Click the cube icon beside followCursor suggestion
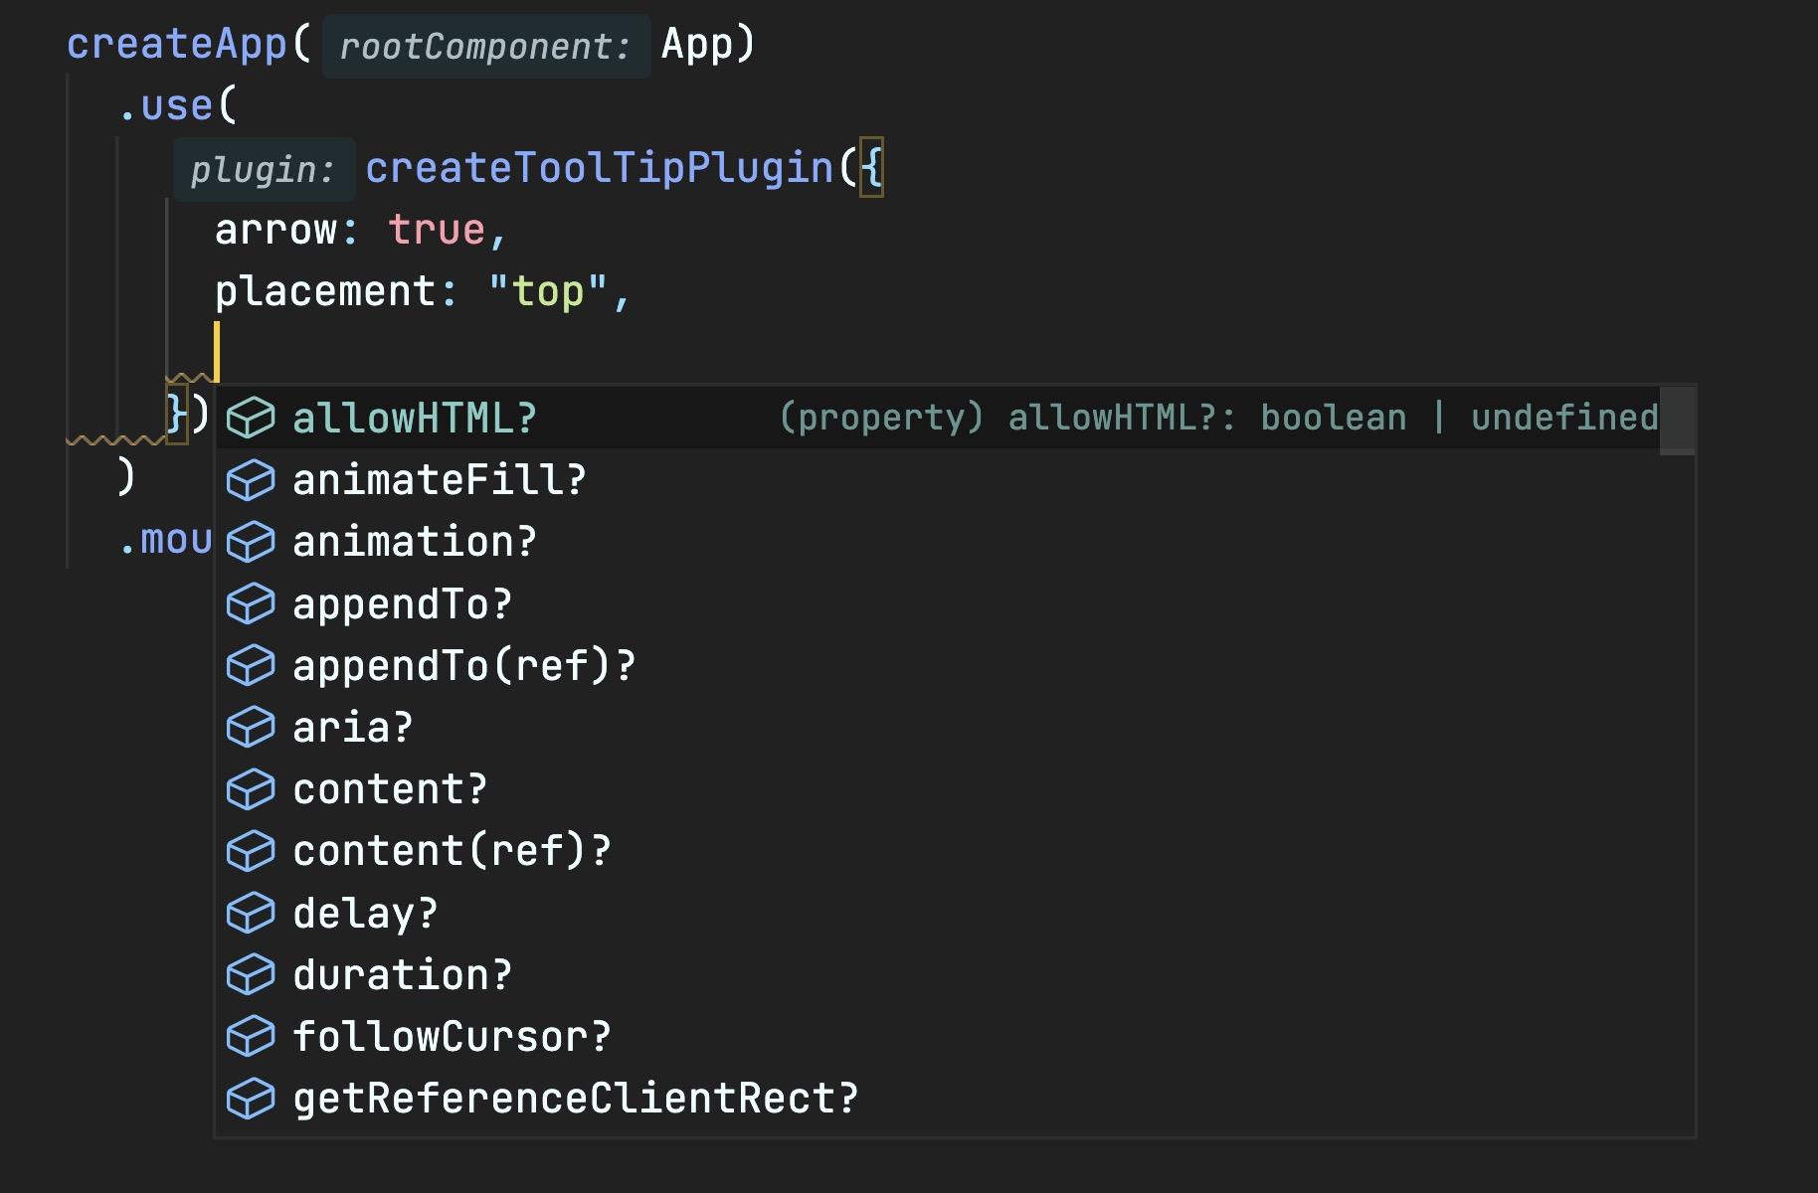Image resolution: width=1818 pixels, height=1193 pixels. (251, 1037)
